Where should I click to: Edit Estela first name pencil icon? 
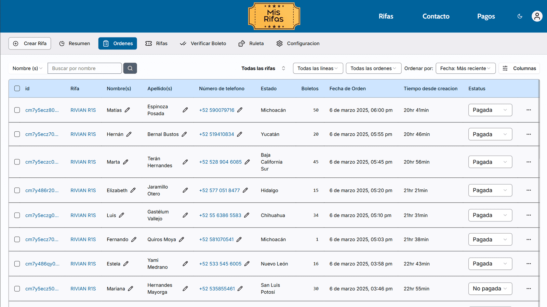tap(126, 263)
